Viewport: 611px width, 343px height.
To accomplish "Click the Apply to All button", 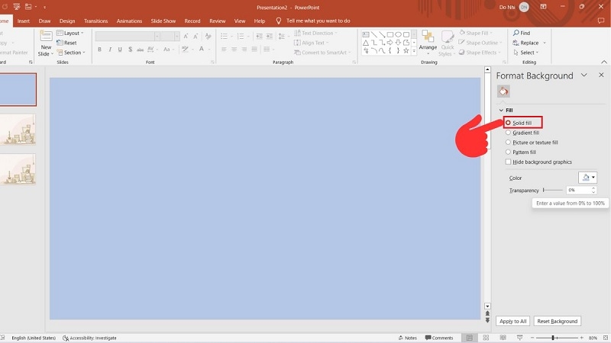I will [512, 321].
